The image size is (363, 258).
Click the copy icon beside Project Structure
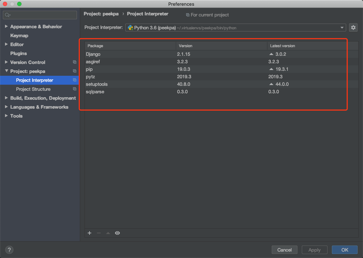point(74,89)
